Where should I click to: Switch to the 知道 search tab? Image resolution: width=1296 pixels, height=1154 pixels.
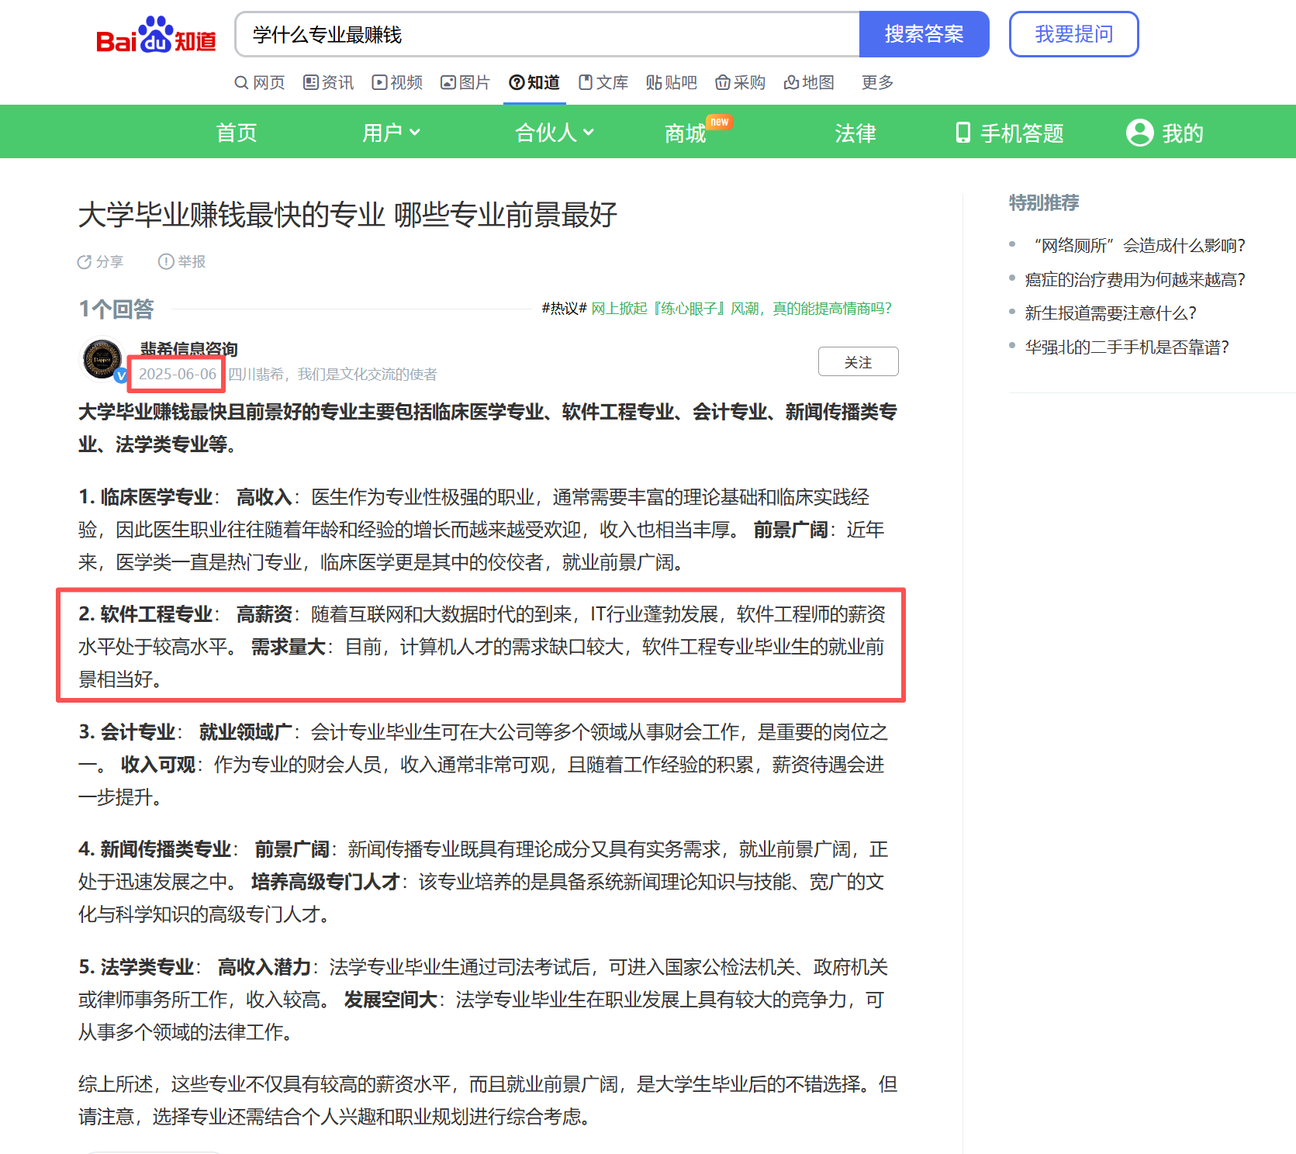[534, 82]
